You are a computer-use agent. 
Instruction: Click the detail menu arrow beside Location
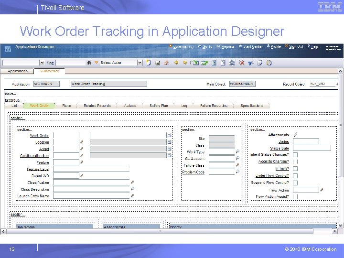tap(82, 142)
